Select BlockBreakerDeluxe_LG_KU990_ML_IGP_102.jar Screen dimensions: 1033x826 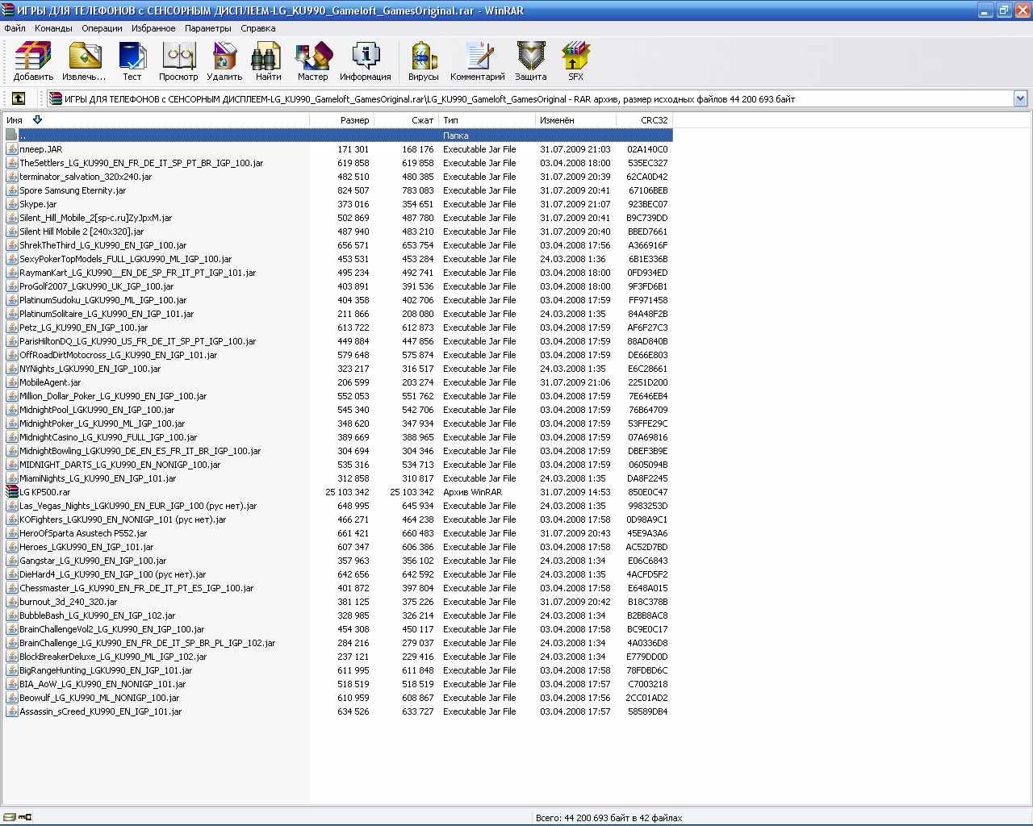click(113, 657)
